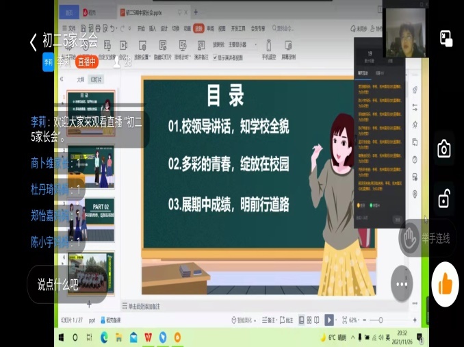Open File Explorer from the taskbar

[118, 337]
